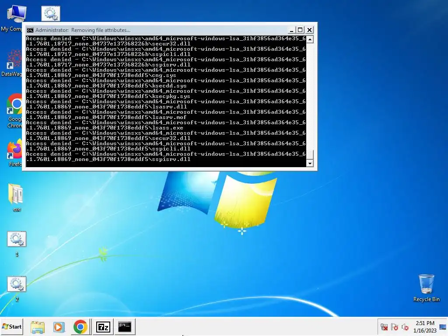The height and width of the screenshot is (336, 448).
Task: Select the batch file named 1
Action: tap(17, 243)
